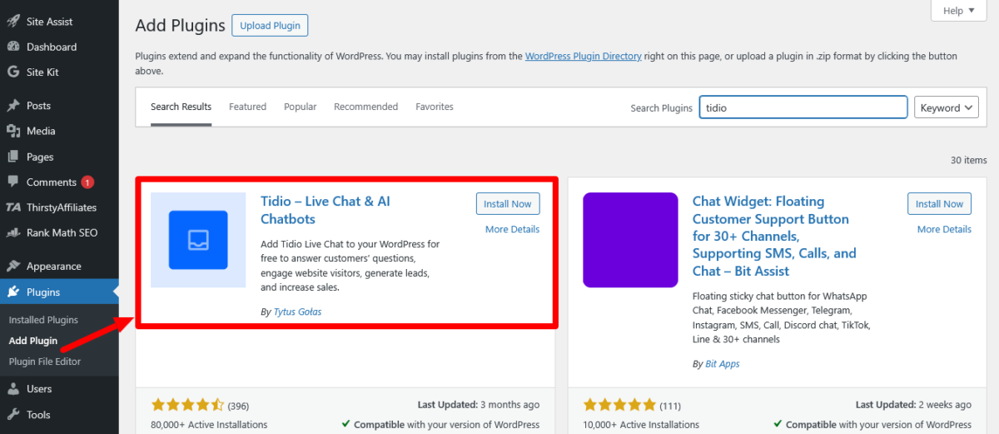This screenshot has width=999, height=434.
Task: Open the WordPress Plugin Directory link
Action: pyautogui.click(x=583, y=57)
